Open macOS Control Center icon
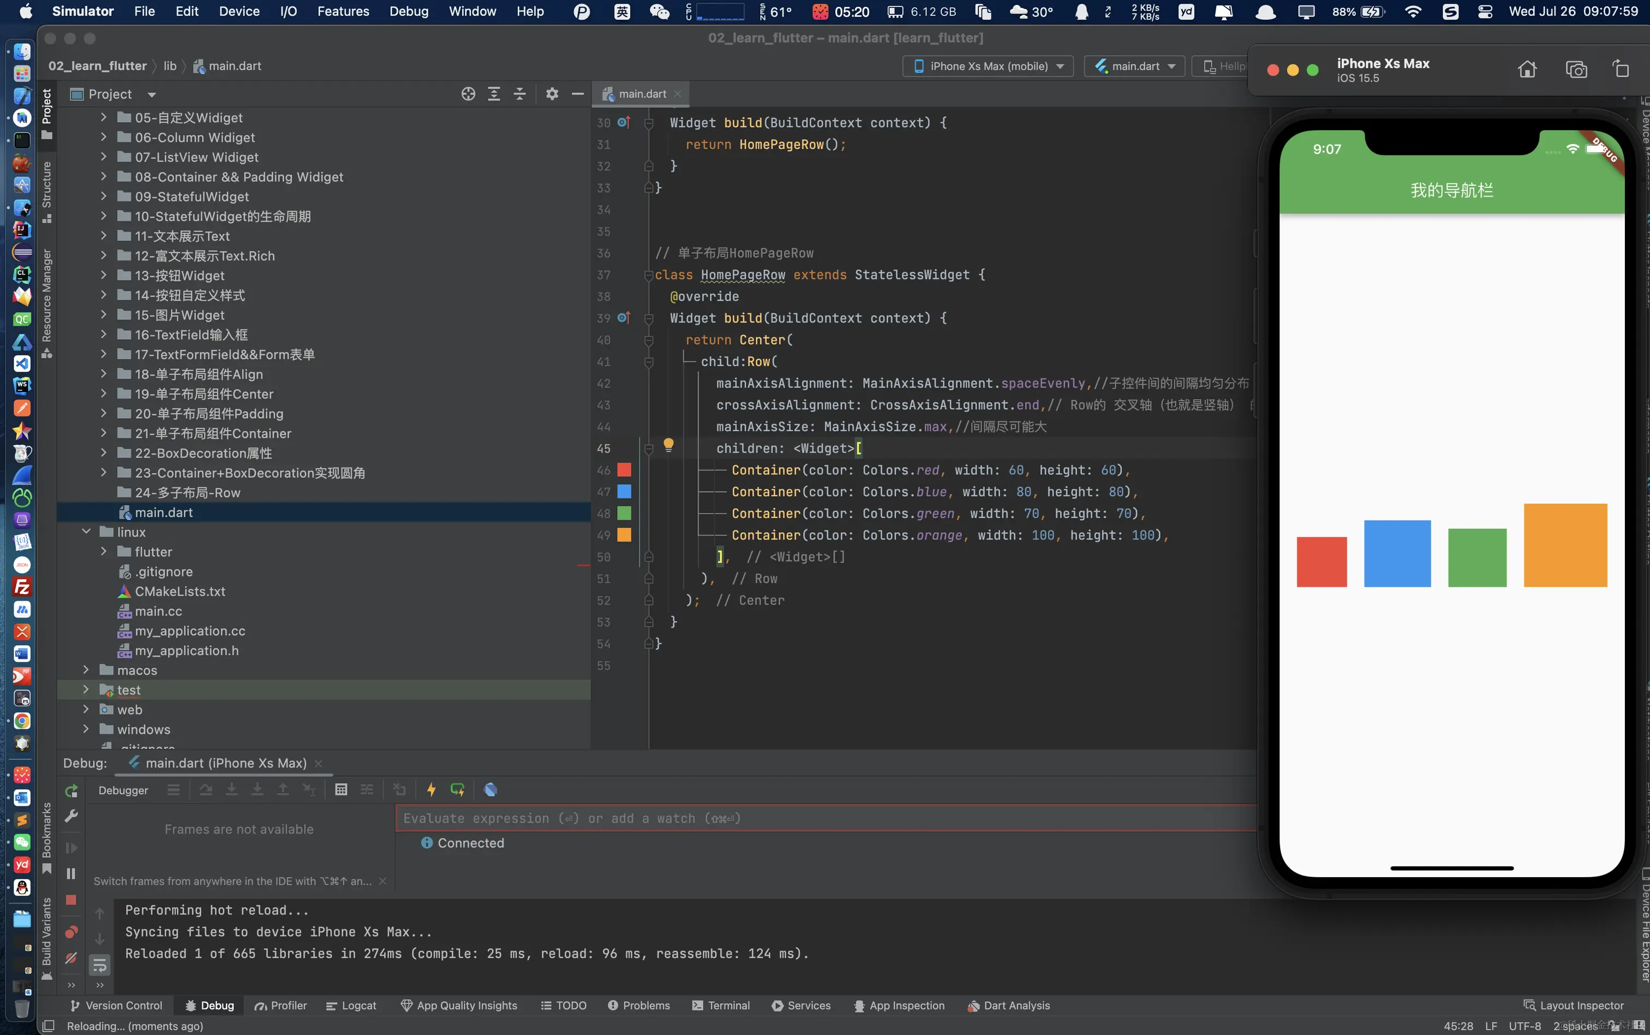This screenshot has height=1035, width=1650. [1485, 11]
